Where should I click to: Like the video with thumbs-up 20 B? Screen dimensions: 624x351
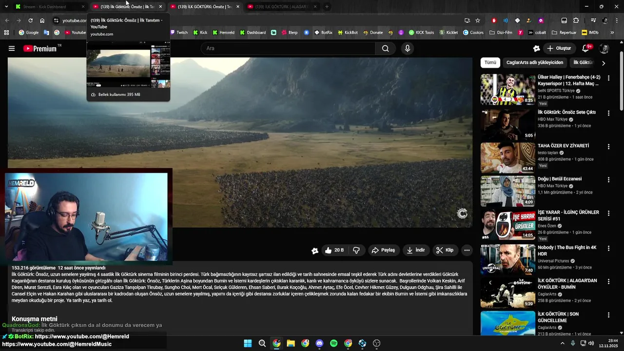coord(335,250)
